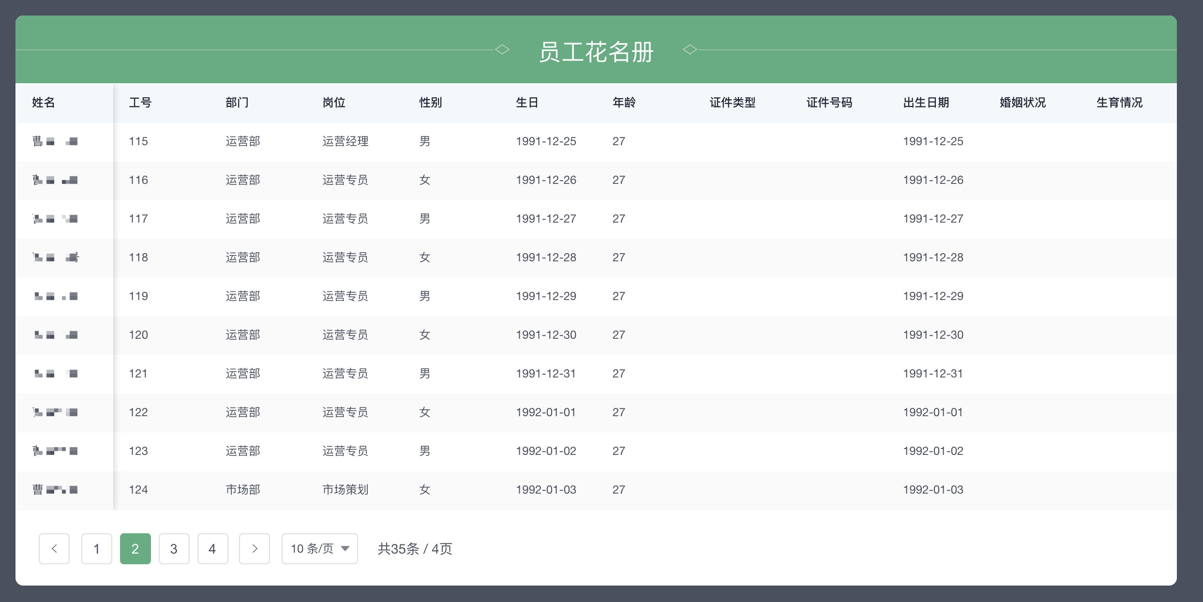This screenshot has height=602, width=1203.
Task: Click the 工号 column header
Action: point(140,103)
